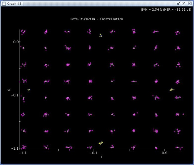Maximize the Graph #3 internal window
Image resolution: width=194 pixels, height=165 pixels.
(183, 3)
